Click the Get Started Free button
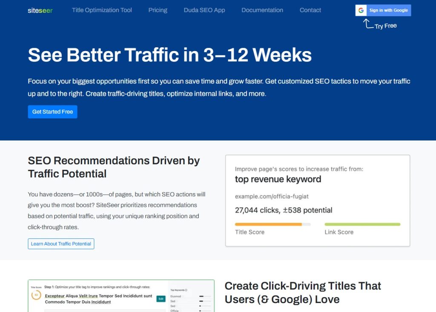Screen dimensions: 436x312 (52, 112)
